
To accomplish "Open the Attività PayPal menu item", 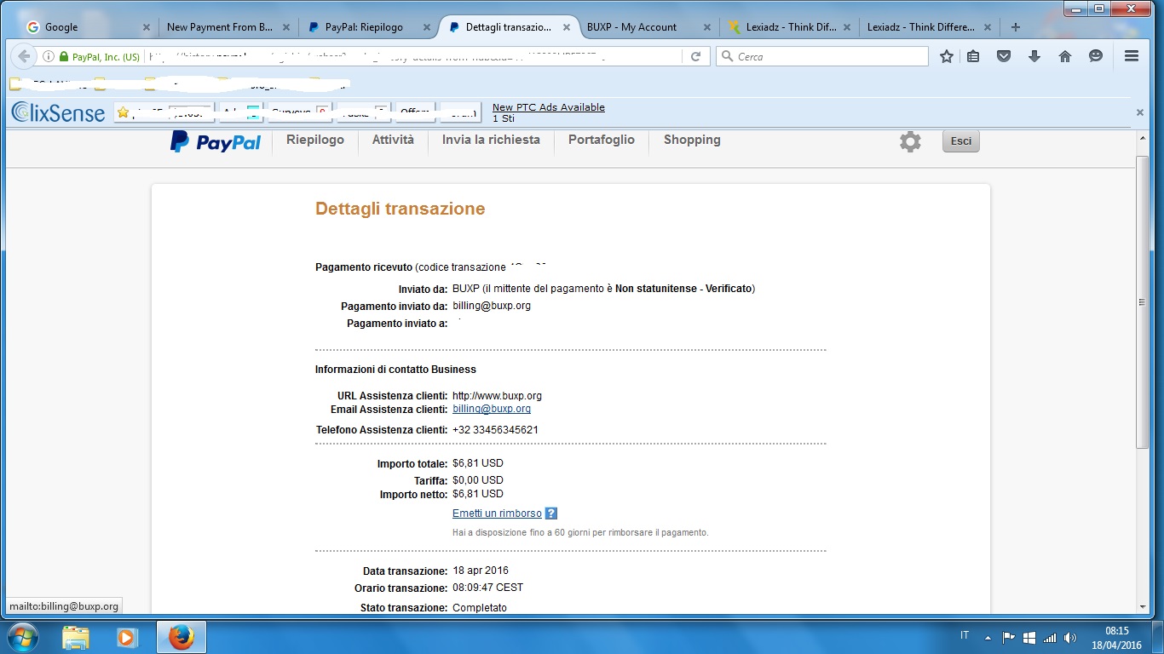I will [x=393, y=140].
